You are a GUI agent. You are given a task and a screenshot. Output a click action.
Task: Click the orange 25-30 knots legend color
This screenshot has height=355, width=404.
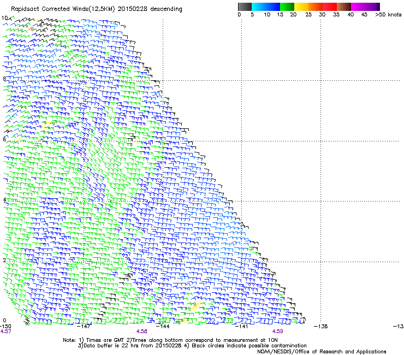point(316,7)
